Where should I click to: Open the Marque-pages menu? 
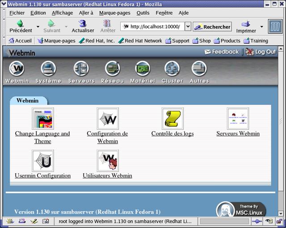(115, 13)
